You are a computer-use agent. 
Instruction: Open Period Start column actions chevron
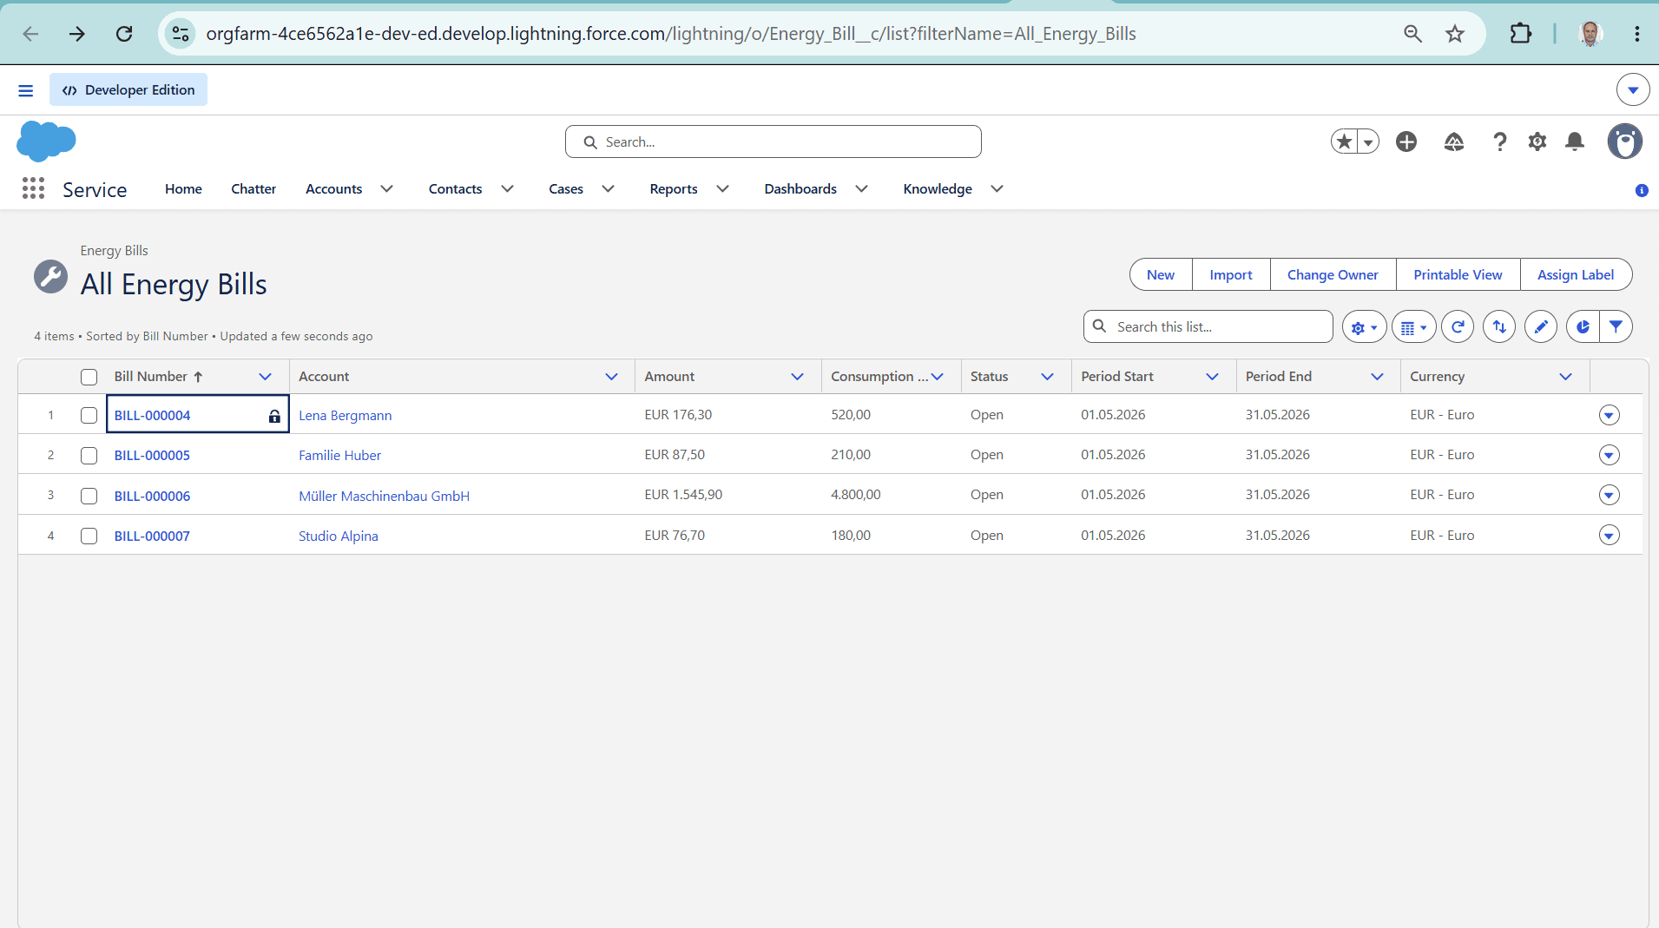click(1213, 377)
